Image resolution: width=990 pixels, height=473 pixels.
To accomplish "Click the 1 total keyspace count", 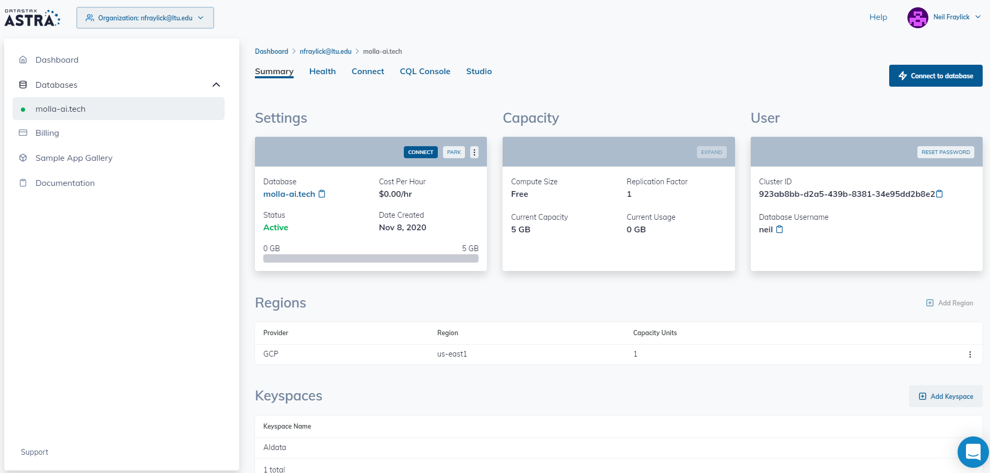I will 274,469.
